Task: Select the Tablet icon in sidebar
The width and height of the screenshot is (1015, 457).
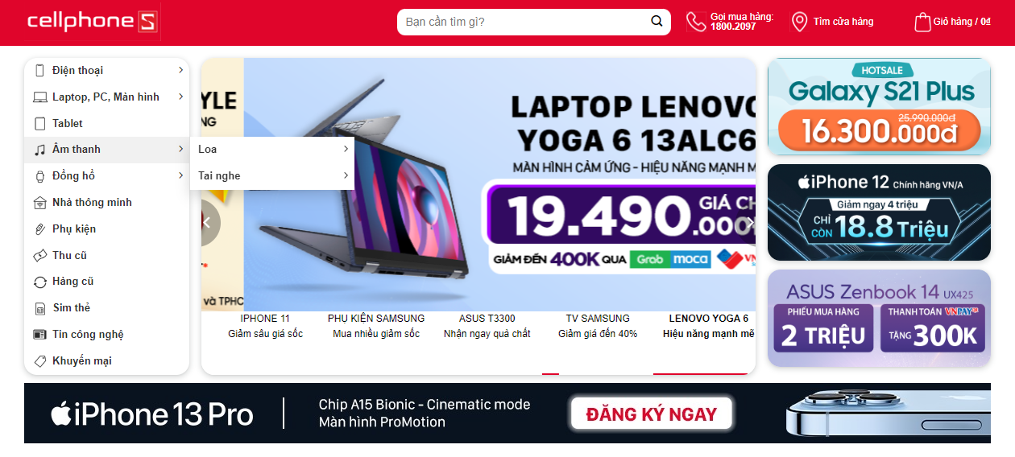Action: (40, 123)
